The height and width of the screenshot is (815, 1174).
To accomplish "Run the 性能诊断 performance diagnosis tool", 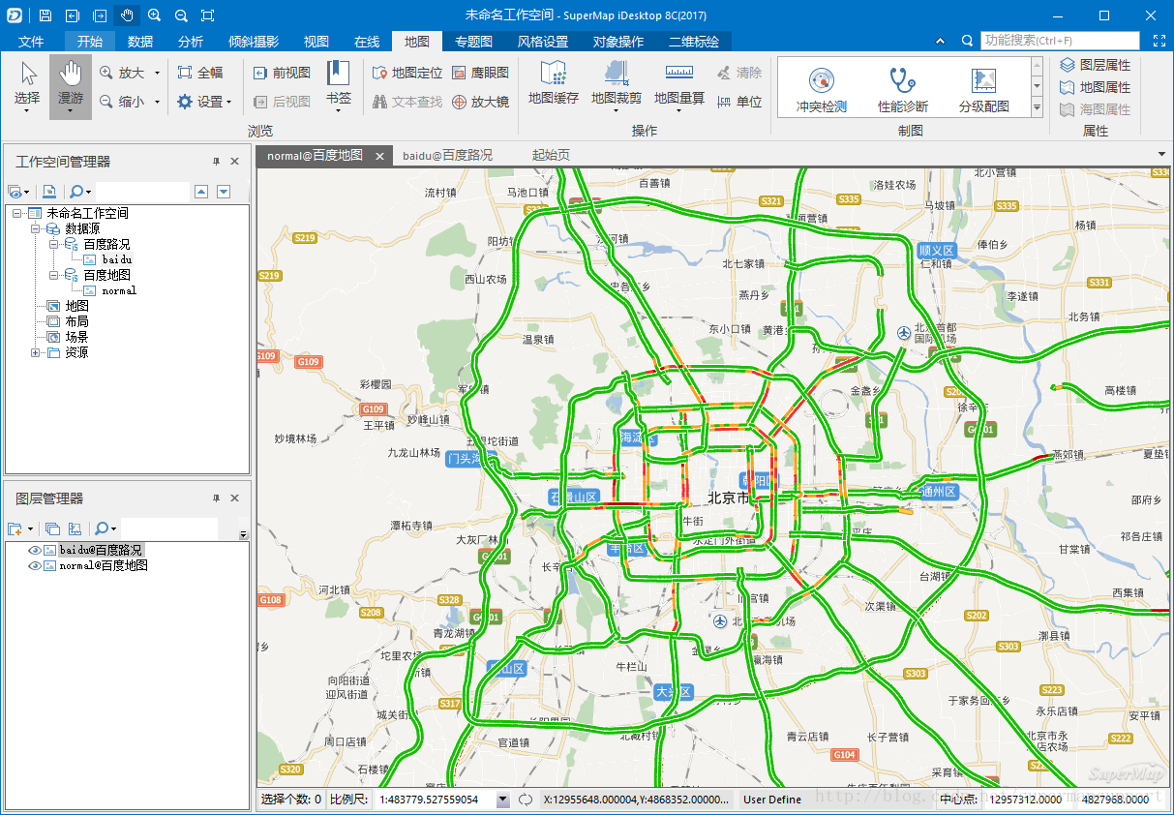I will point(902,90).
